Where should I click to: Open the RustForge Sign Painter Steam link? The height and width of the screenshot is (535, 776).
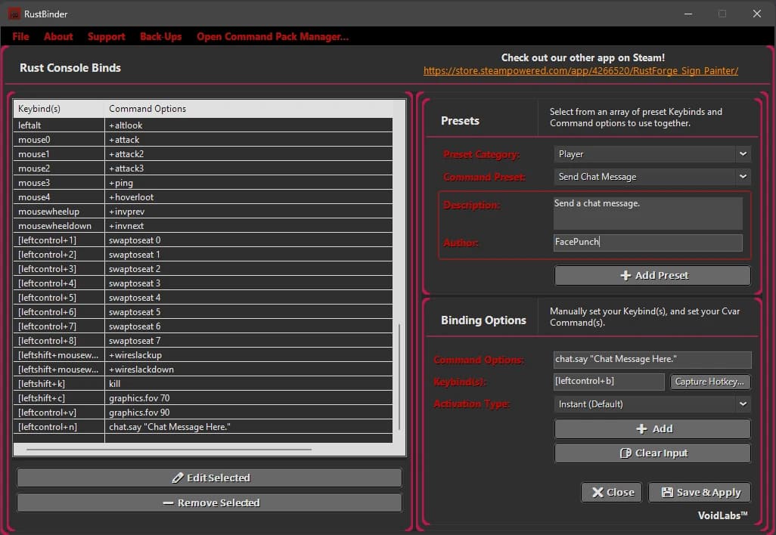581,71
